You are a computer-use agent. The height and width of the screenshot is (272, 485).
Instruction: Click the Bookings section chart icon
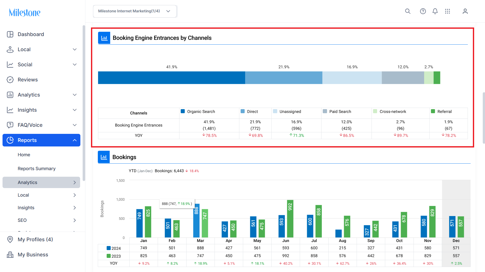tap(104, 157)
